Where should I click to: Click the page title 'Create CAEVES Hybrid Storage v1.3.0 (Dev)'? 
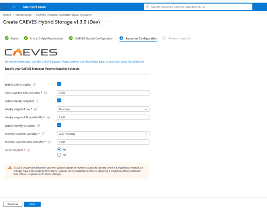click(51, 22)
